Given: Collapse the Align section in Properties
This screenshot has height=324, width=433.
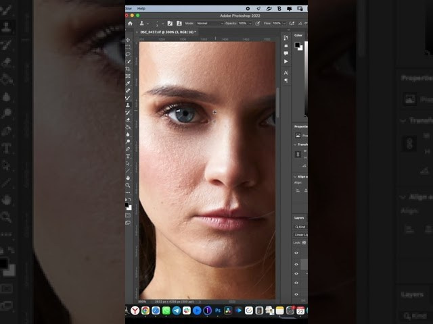Looking at the screenshot, I should click(296, 176).
